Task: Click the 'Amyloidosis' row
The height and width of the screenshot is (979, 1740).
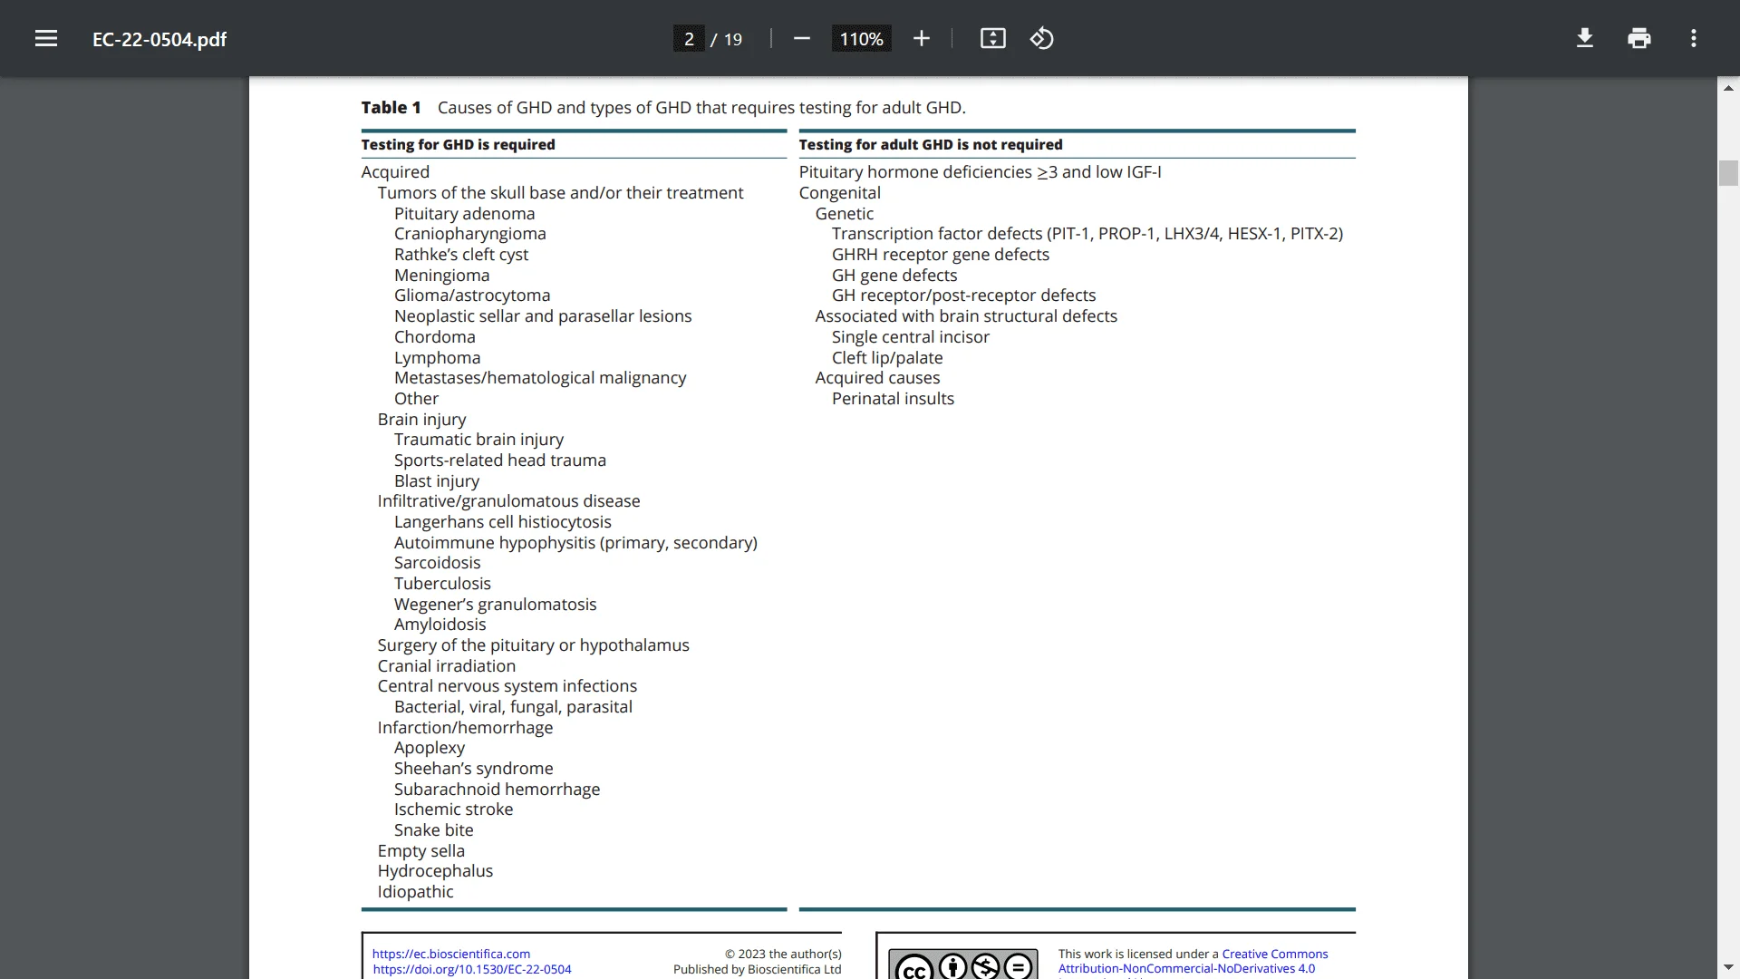Action: [x=440, y=624]
